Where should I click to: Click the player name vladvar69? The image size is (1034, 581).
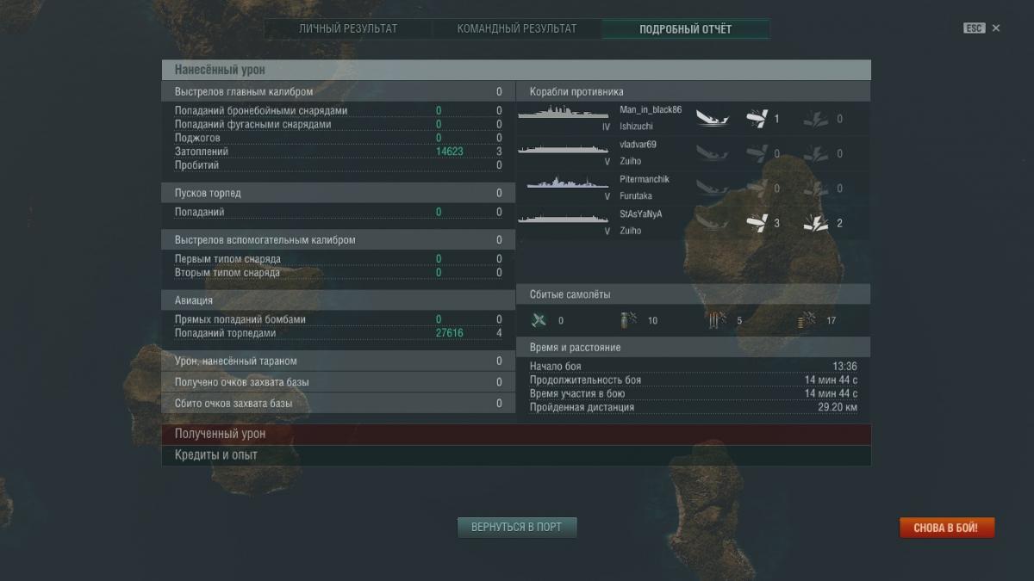coord(638,145)
